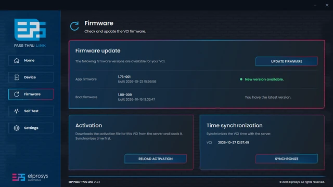Click the Boot firmware version 1.00-009

(x=125, y=95)
